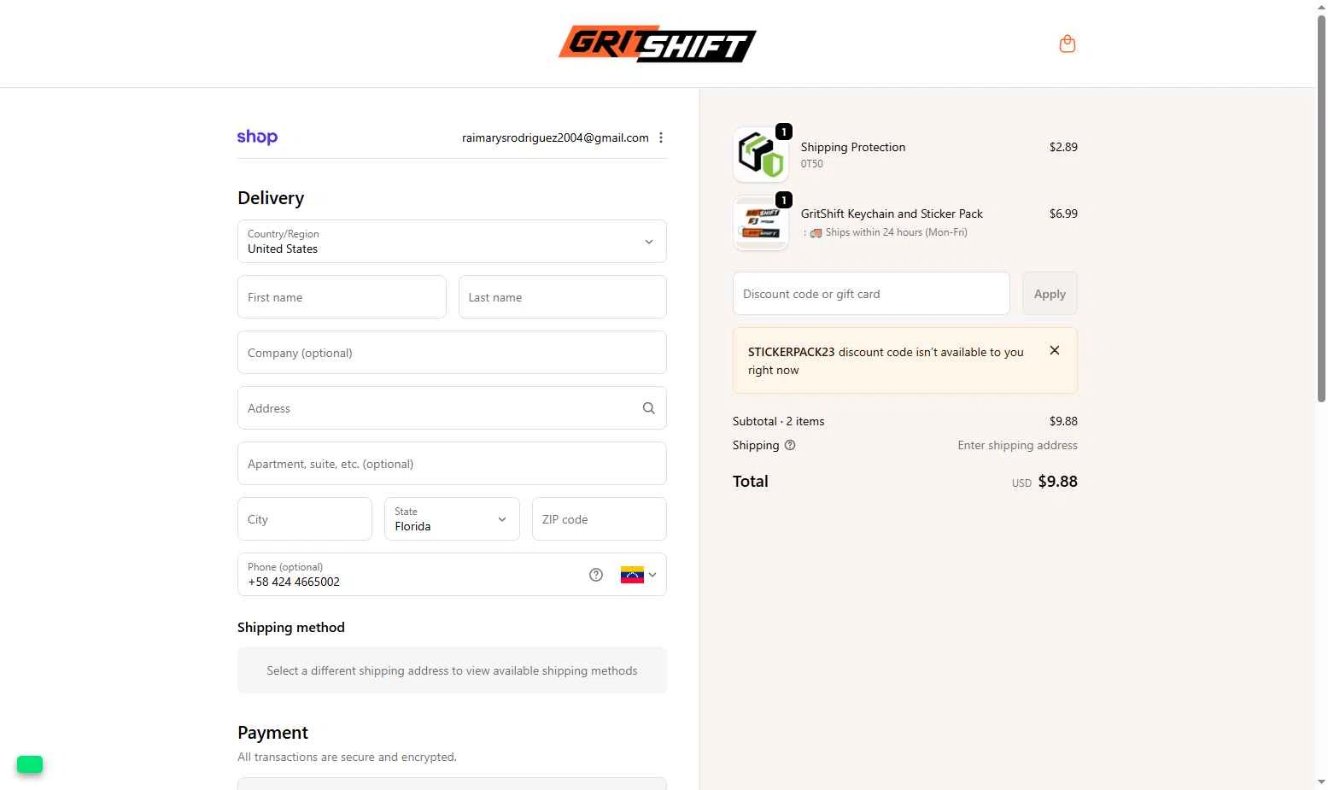This screenshot has height=790, width=1328.
Task: Click the $2.89 price
Action: click(x=1063, y=147)
